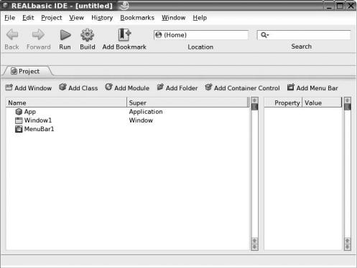Click the 'Application' super cell
This screenshot has width=357, height=268.
click(146, 112)
